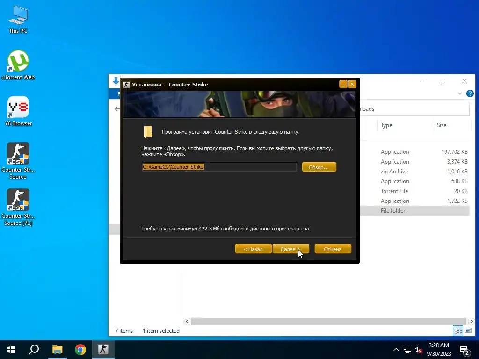479x359 pixels.
Task: Maximize the File Explorer window
Action: pyautogui.click(x=443, y=81)
